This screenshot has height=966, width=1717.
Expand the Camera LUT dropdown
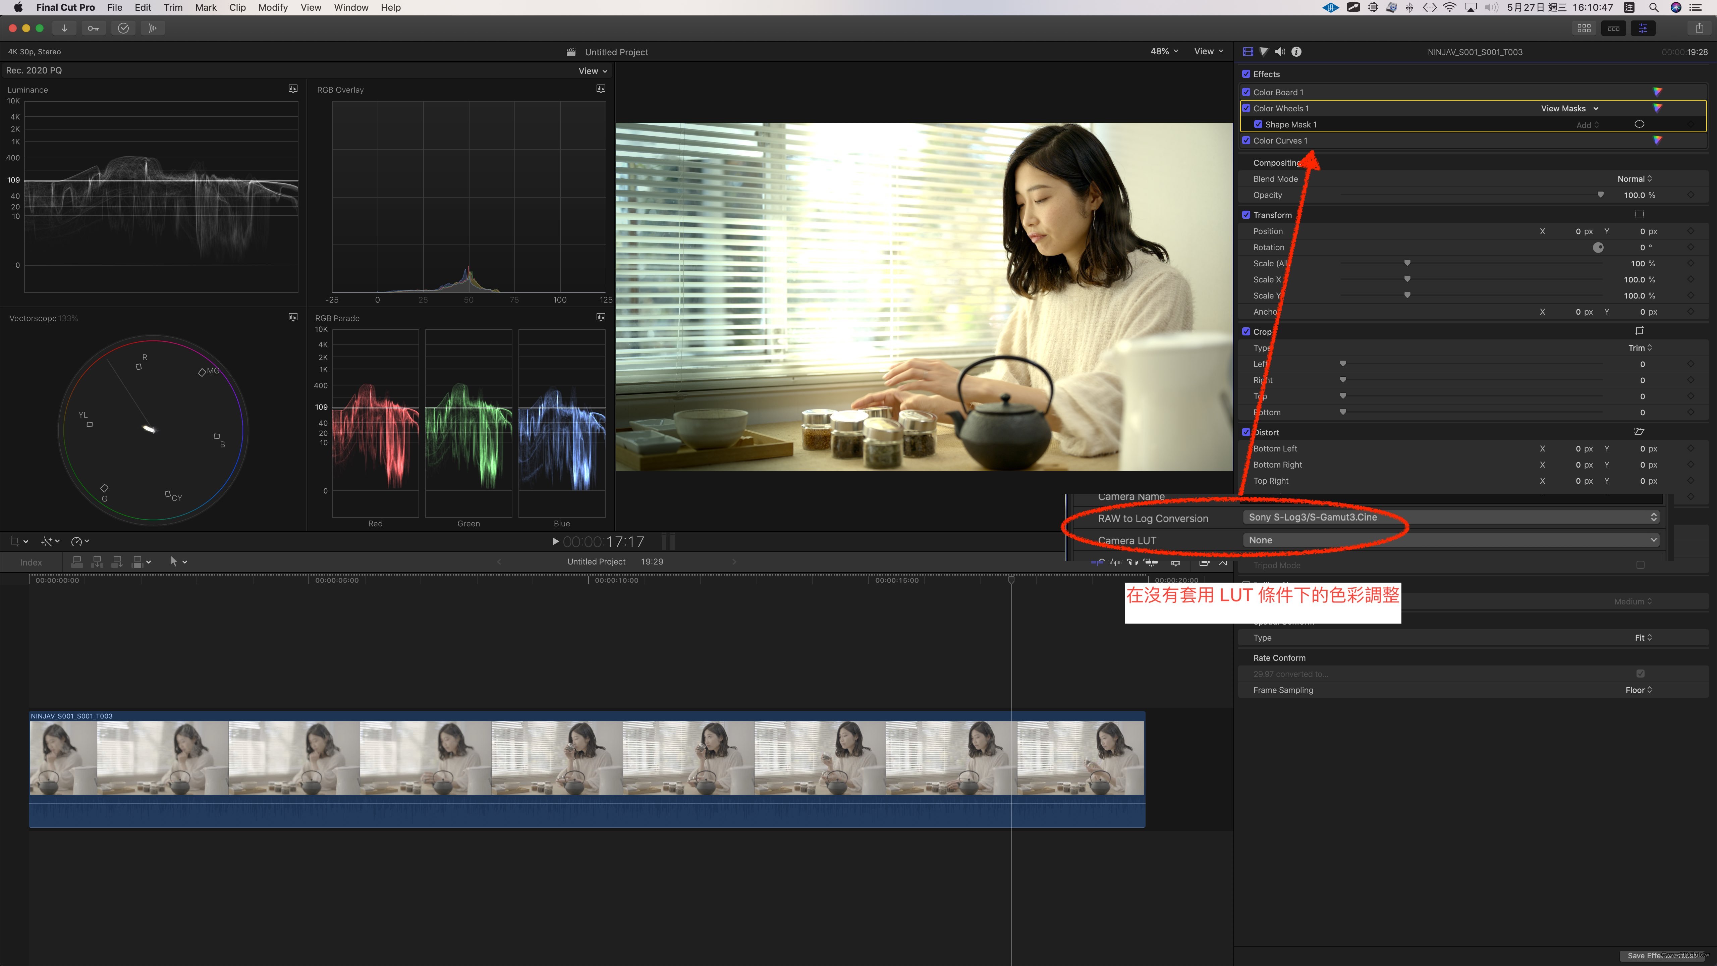coord(1450,540)
